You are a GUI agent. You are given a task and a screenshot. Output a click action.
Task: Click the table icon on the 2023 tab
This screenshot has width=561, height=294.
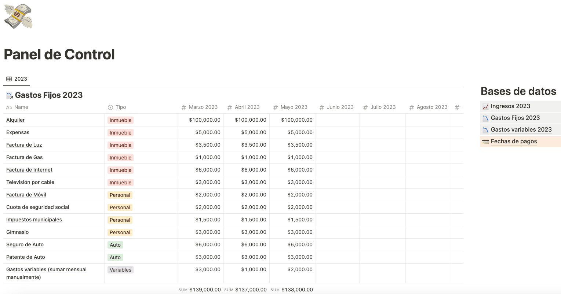pos(9,79)
